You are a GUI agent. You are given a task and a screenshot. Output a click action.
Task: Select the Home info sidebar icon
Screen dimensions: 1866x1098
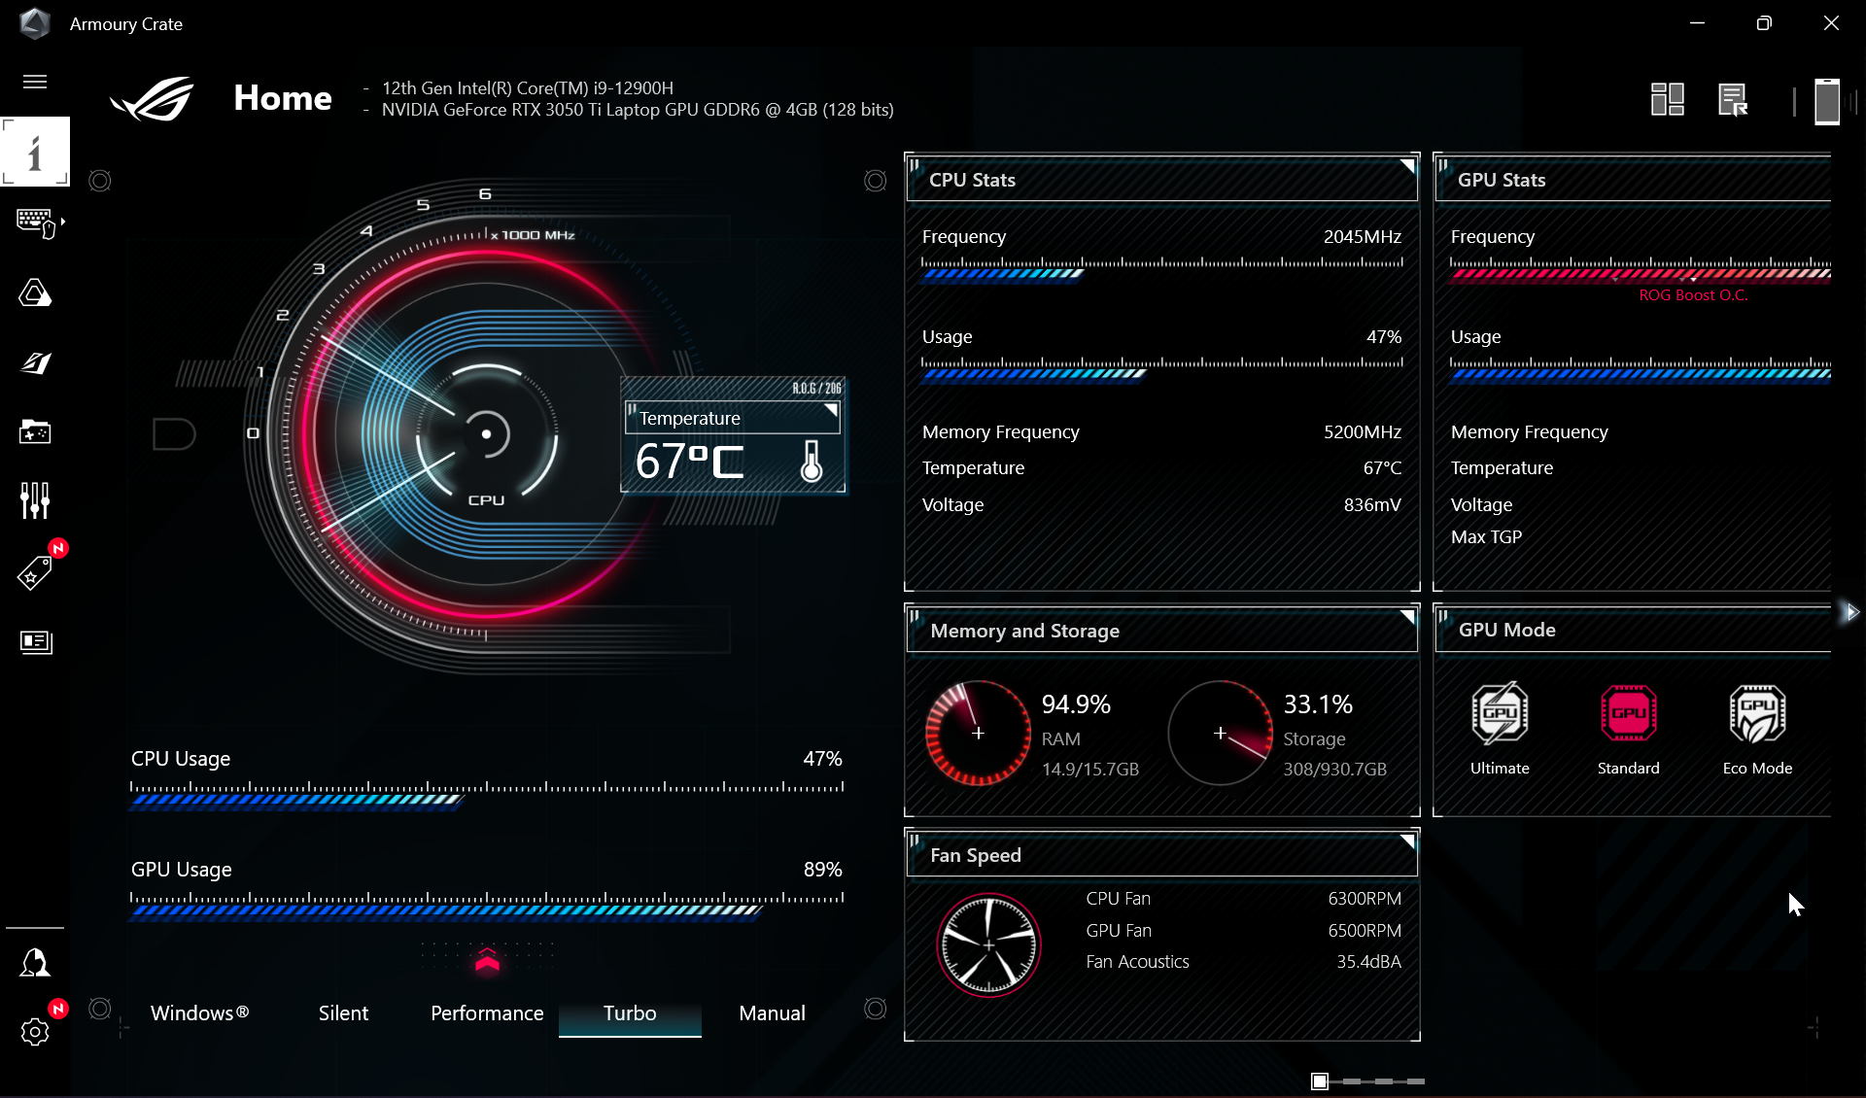click(x=35, y=152)
